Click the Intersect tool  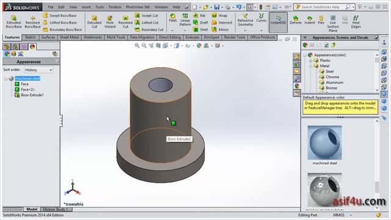pyautogui.click(x=222, y=23)
